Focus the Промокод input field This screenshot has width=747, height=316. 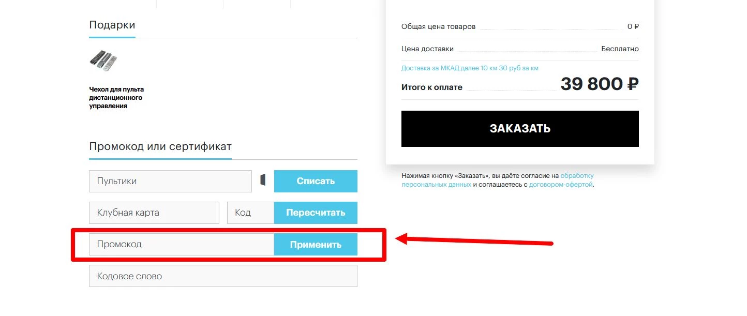click(x=182, y=244)
